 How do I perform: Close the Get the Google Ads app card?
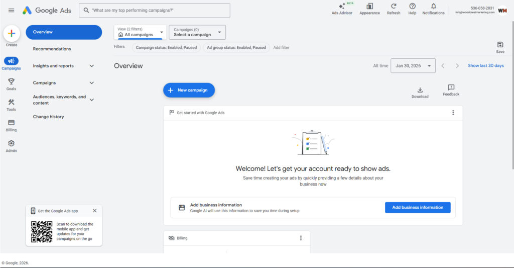[x=95, y=211]
